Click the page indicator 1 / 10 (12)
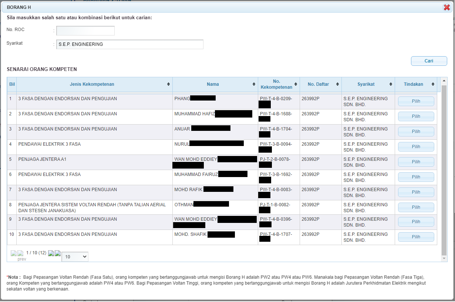 click(36, 253)
